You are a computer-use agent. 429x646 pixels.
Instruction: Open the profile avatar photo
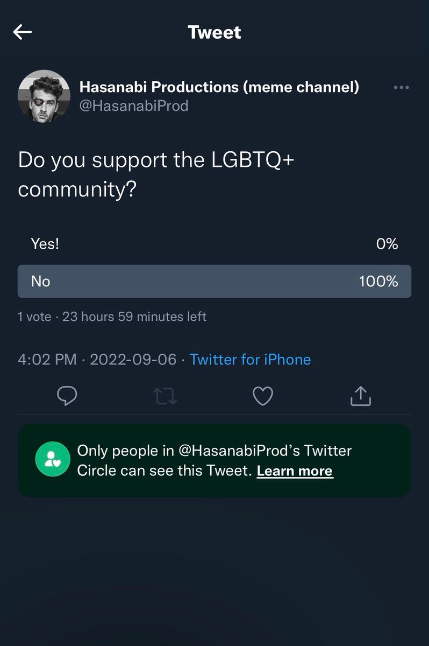pos(44,96)
